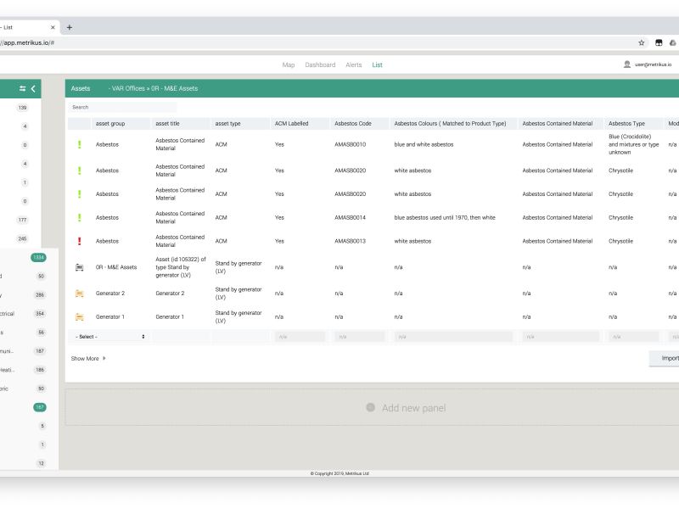
Task: Bookmark page with the star icon
Action: [x=642, y=42]
